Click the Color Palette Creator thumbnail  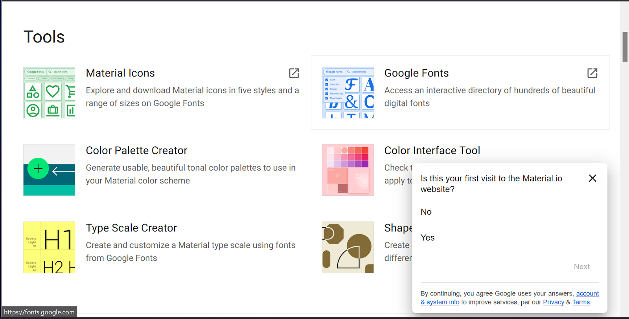49,170
